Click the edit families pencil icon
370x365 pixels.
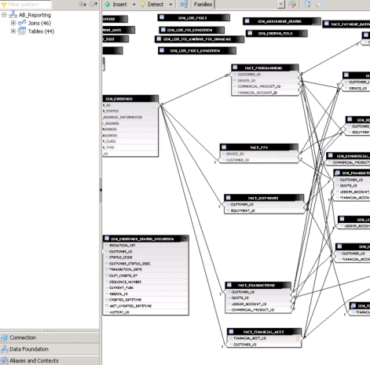(x=292, y=4)
